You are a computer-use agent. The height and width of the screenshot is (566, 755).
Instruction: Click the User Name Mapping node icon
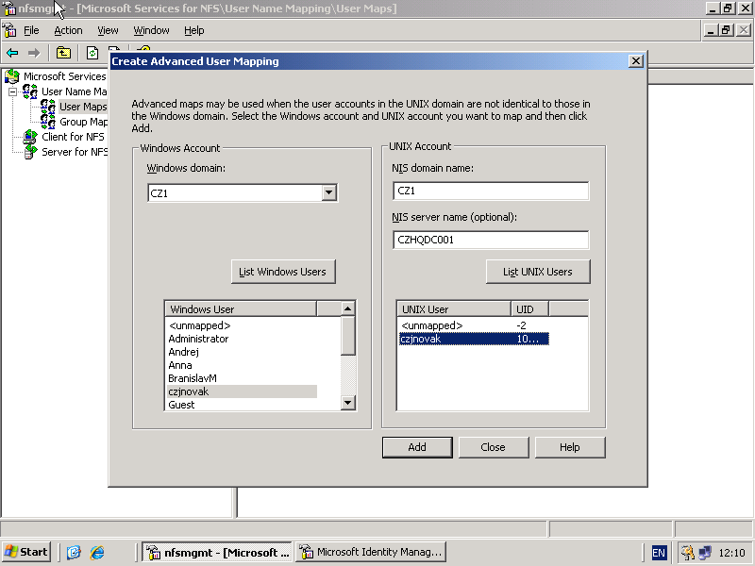pos(30,92)
